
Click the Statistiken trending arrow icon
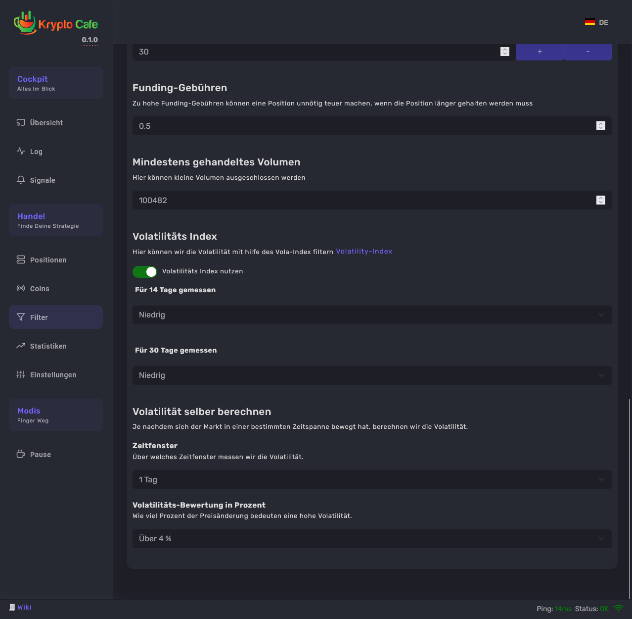click(x=21, y=346)
